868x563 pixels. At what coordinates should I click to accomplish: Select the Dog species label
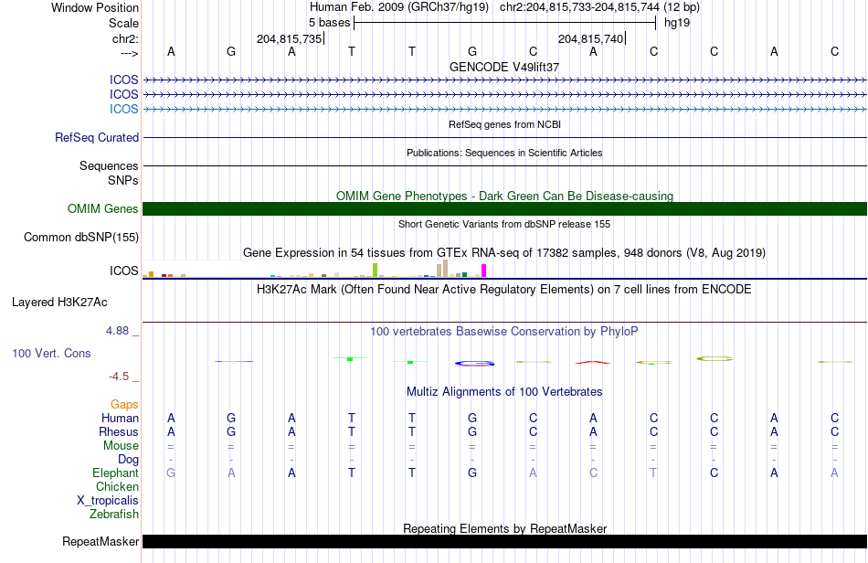pos(128,460)
